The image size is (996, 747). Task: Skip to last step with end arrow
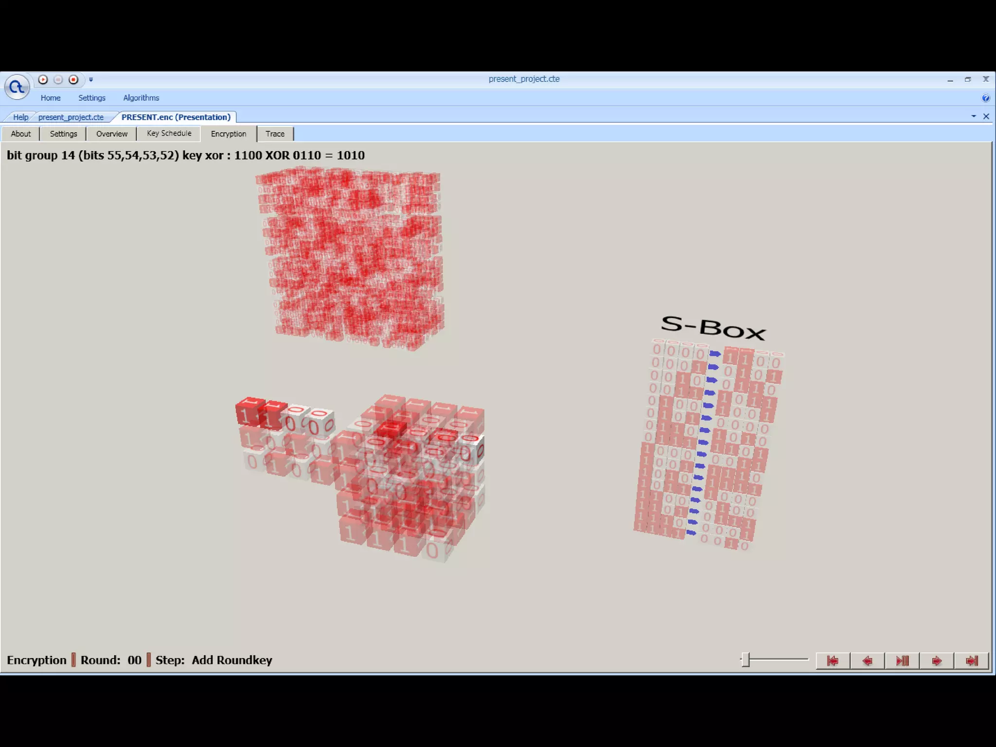click(971, 660)
